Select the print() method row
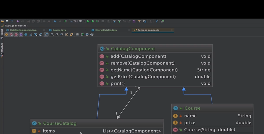 point(155,83)
